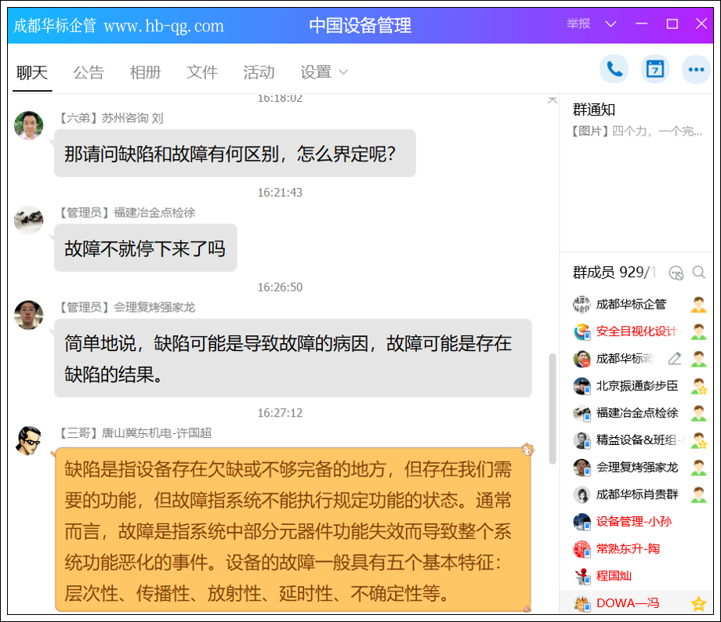Open the more options (...) icon
721x622 pixels.
point(696,69)
